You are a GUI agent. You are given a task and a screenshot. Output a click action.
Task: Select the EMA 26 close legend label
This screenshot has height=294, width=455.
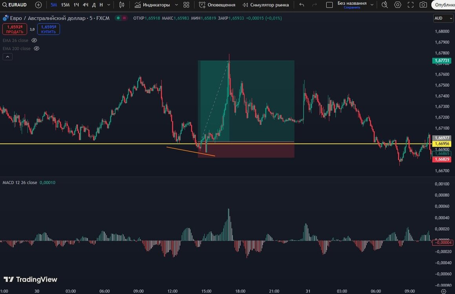15,40
